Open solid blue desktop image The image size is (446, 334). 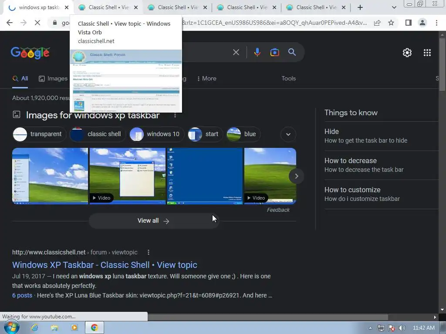[205, 176]
